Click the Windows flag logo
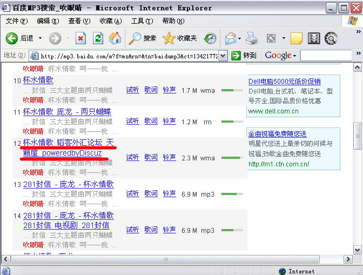The image size is (363, 275). tap(352, 21)
